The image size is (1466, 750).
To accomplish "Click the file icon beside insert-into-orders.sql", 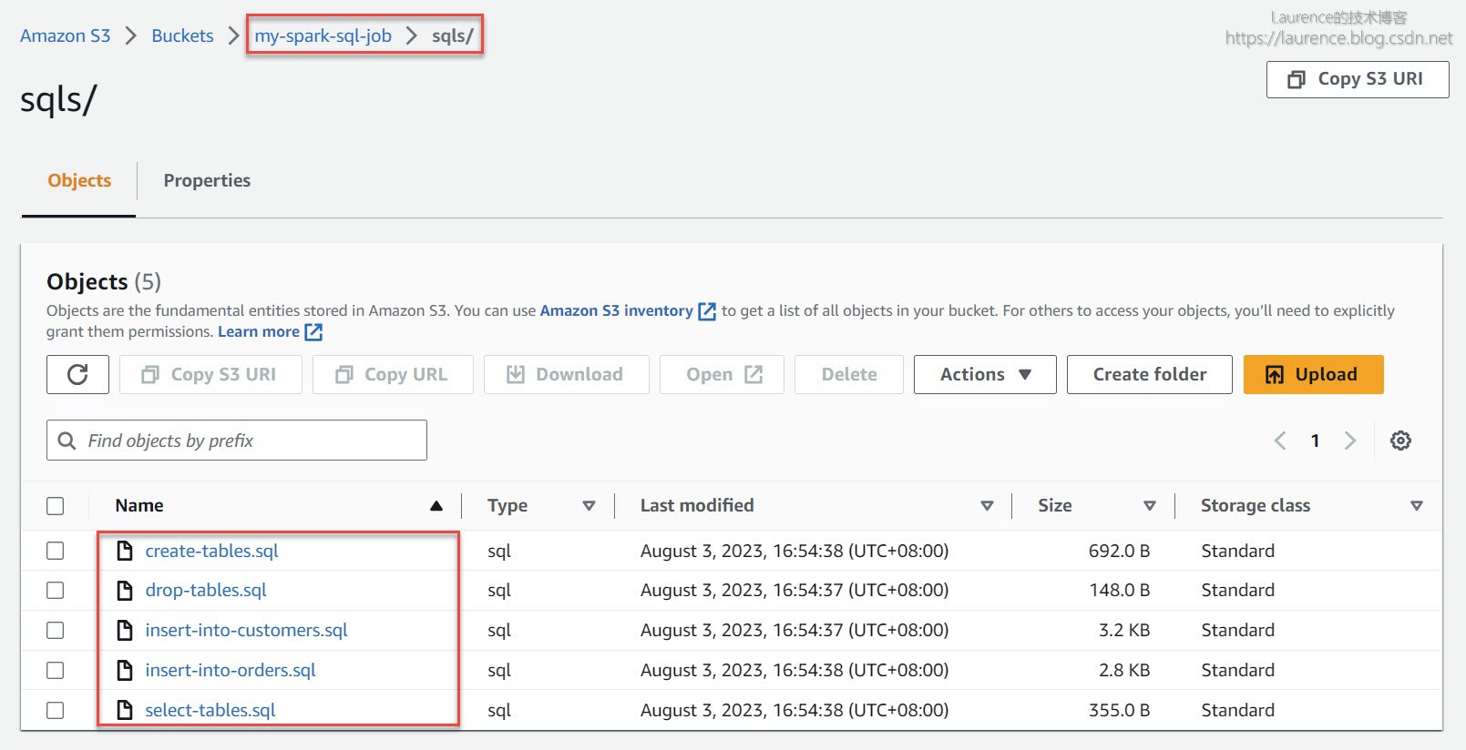I will coord(126,670).
